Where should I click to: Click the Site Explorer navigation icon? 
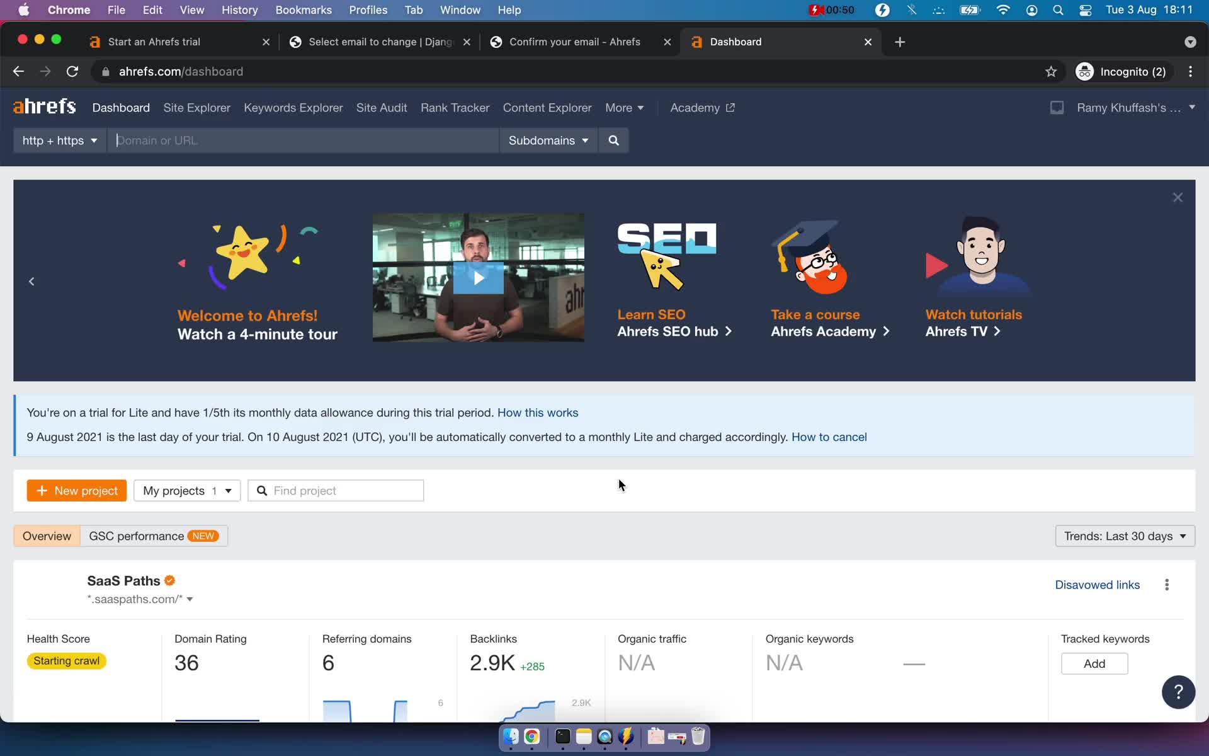(196, 107)
